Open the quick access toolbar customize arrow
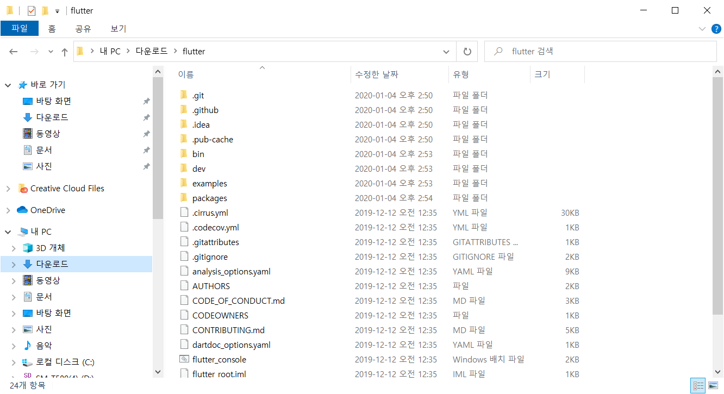 [x=57, y=11]
